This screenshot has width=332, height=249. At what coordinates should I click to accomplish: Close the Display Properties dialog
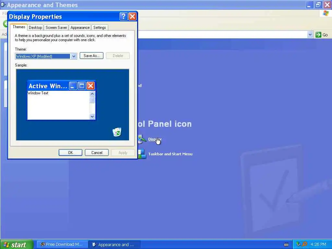pos(132,16)
